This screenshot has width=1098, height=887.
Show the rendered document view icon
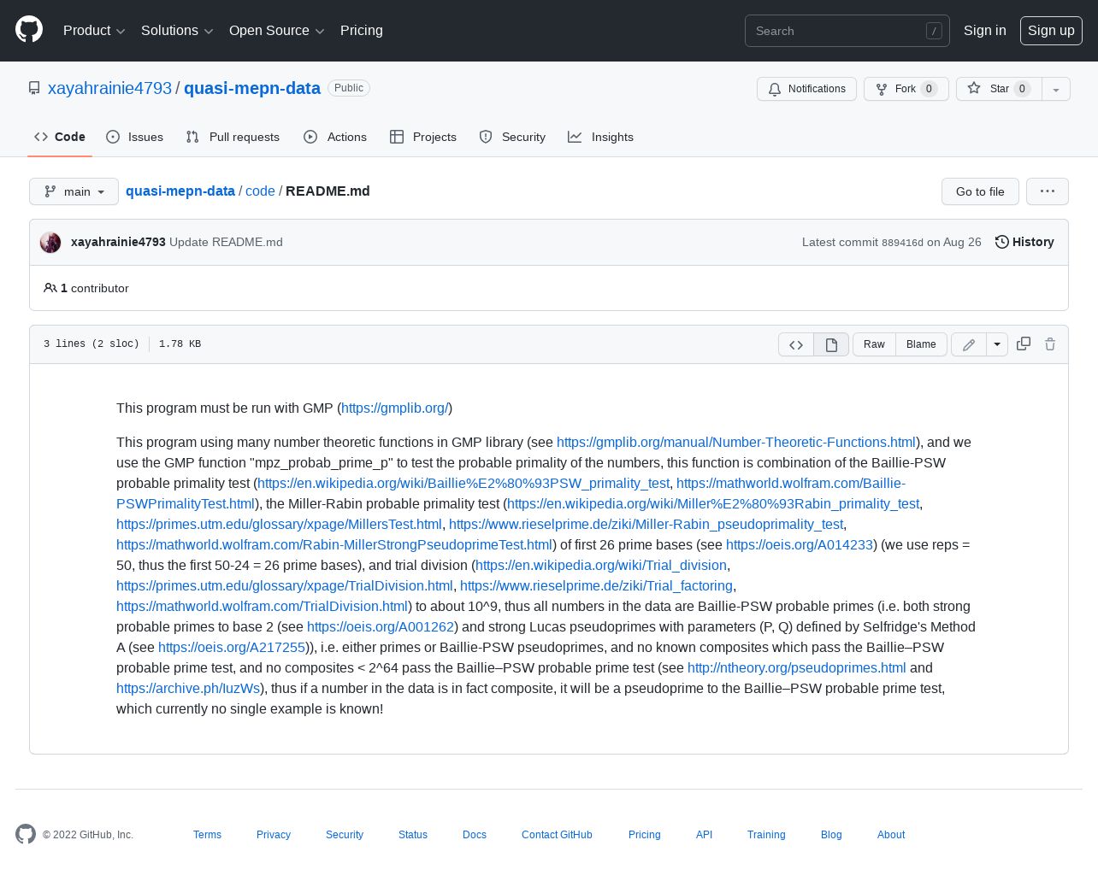click(831, 344)
